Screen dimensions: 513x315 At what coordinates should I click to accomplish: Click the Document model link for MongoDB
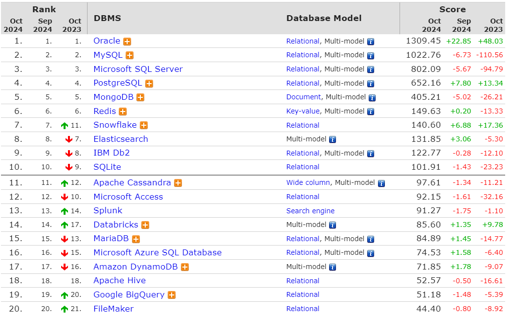pyautogui.click(x=304, y=97)
